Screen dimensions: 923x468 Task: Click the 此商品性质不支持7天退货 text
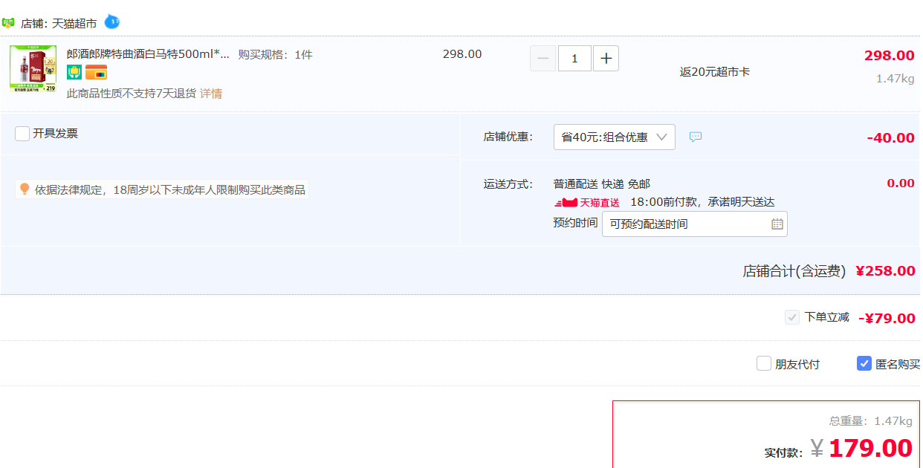point(132,94)
